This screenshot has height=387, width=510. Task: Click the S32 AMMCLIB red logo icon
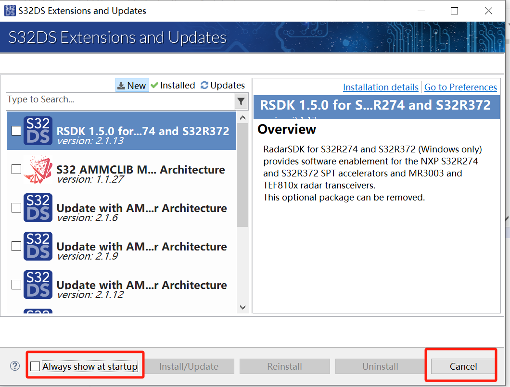click(x=38, y=169)
